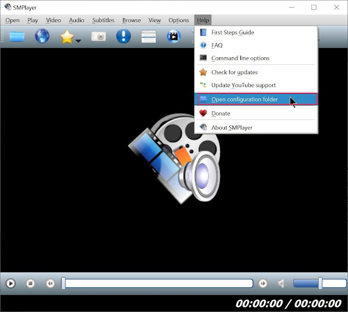Click the fast forward button

click(x=263, y=283)
